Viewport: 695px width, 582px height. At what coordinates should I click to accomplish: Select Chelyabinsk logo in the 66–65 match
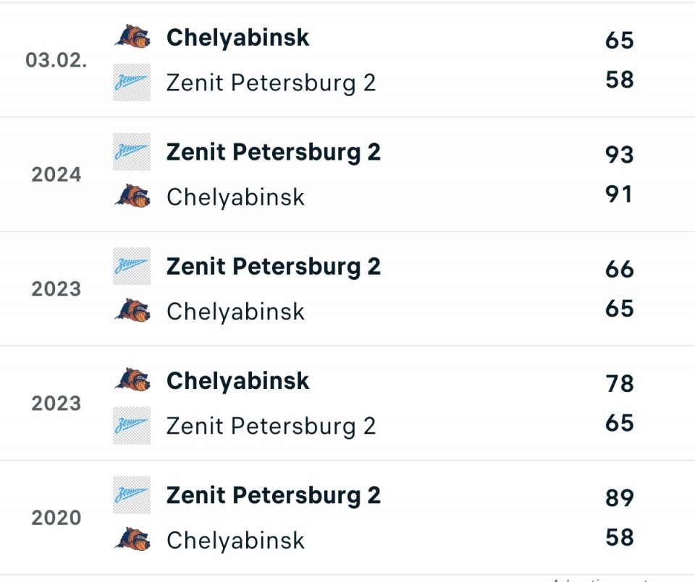(132, 311)
